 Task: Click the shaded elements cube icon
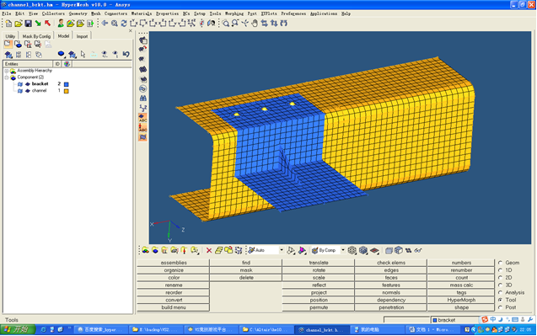point(363,250)
